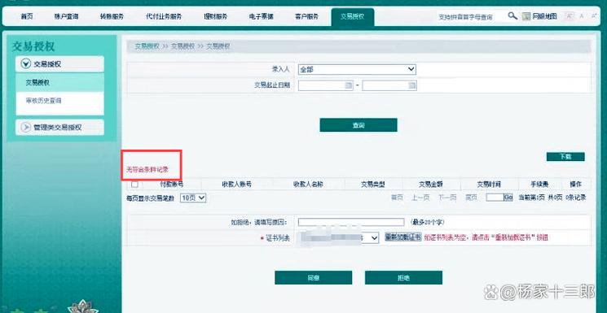Click the transaction start date field
This screenshot has width=607, height=313.
point(326,85)
